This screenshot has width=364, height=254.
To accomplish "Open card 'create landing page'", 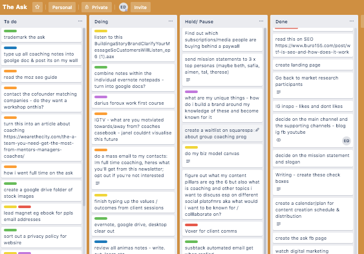I will click(x=313, y=65).
